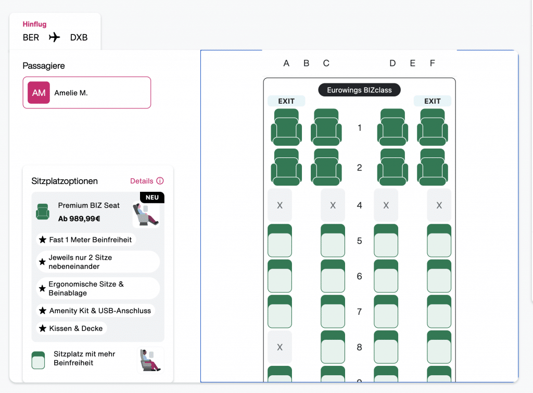
Task: Select passenger Amelie M.
Action: [x=86, y=92]
